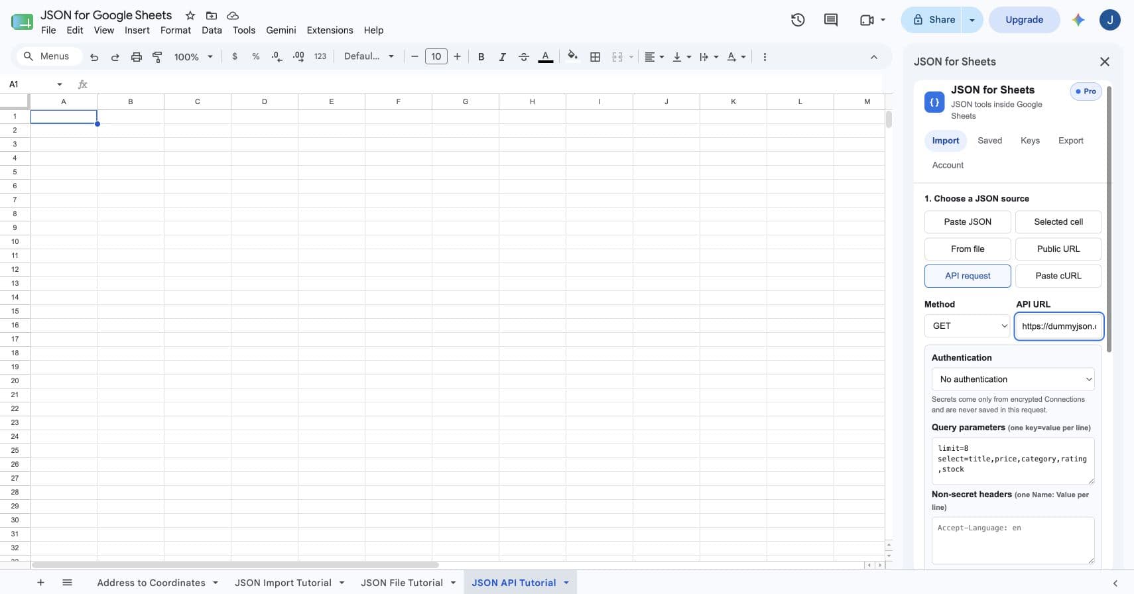Increase font size with the plus icon

click(x=457, y=57)
